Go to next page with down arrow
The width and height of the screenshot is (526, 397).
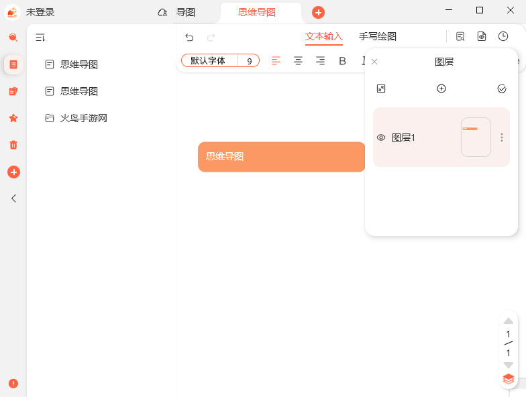(x=509, y=365)
